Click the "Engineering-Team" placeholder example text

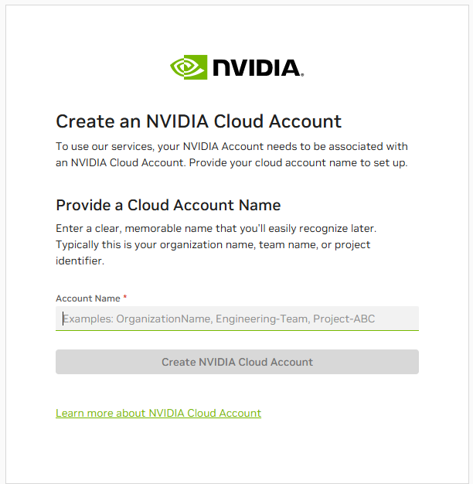262,319
